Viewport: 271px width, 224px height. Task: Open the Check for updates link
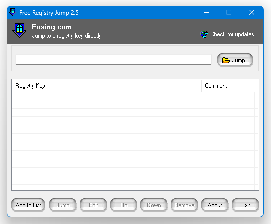pos(234,34)
